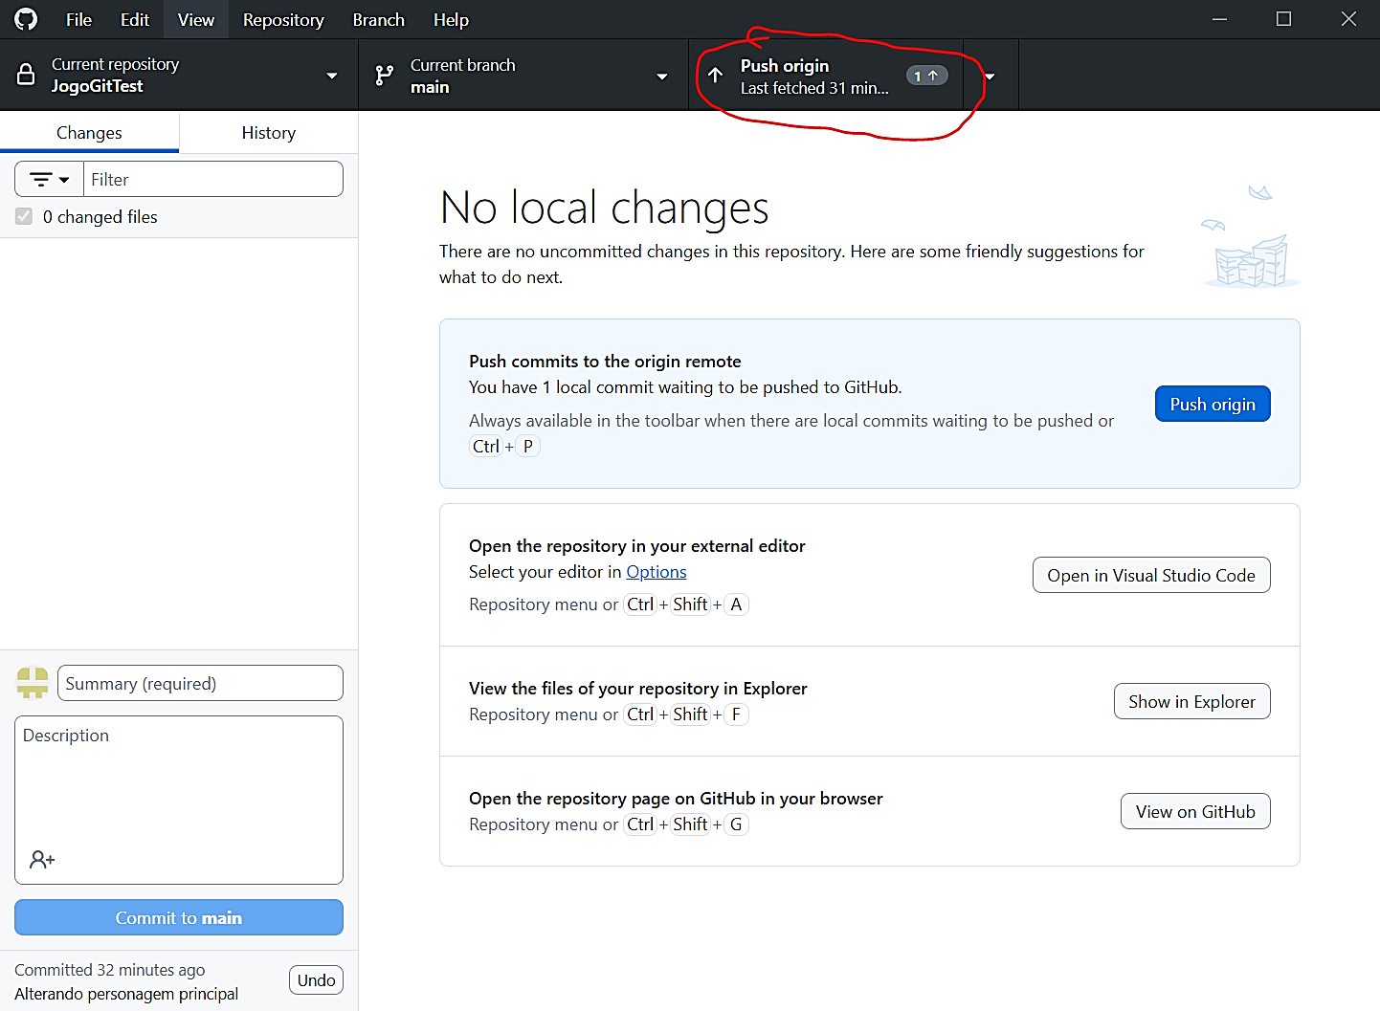Screen dimensions: 1380x1011
Task: Click the user avatar beside Summary field
Action: click(x=33, y=683)
